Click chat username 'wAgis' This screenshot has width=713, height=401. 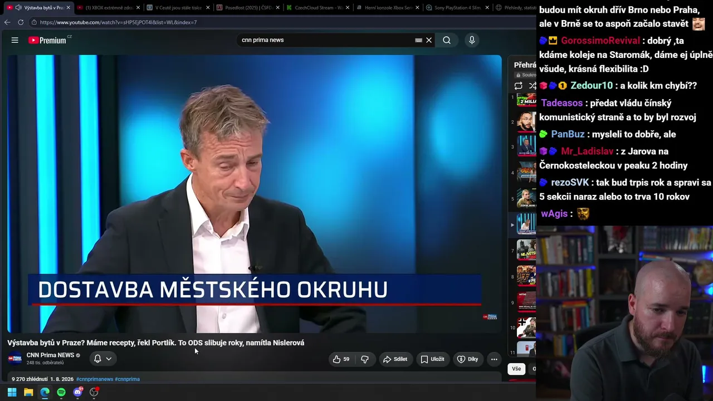click(554, 214)
